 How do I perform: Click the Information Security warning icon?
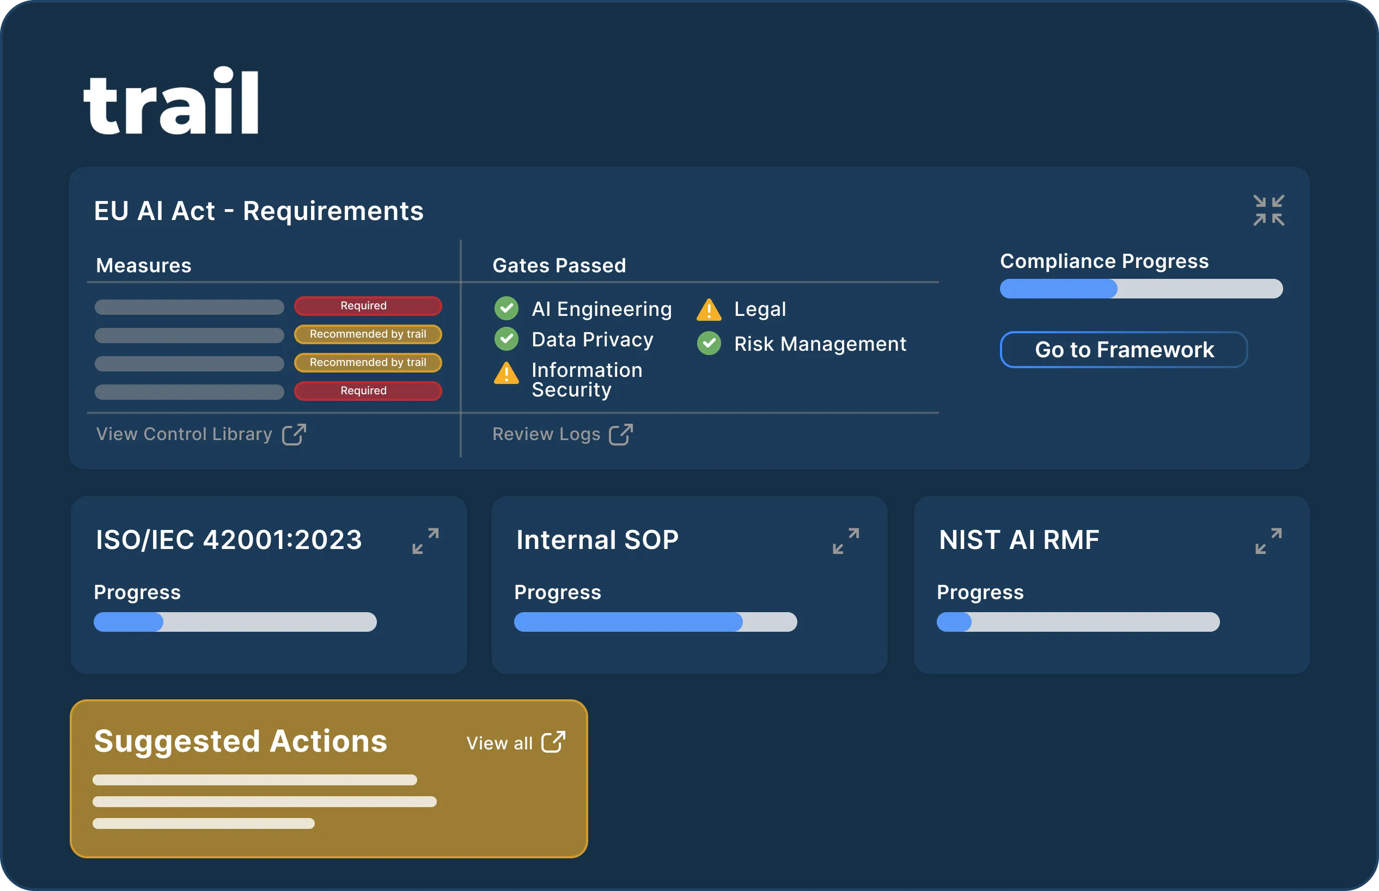(x=506, y=374)
